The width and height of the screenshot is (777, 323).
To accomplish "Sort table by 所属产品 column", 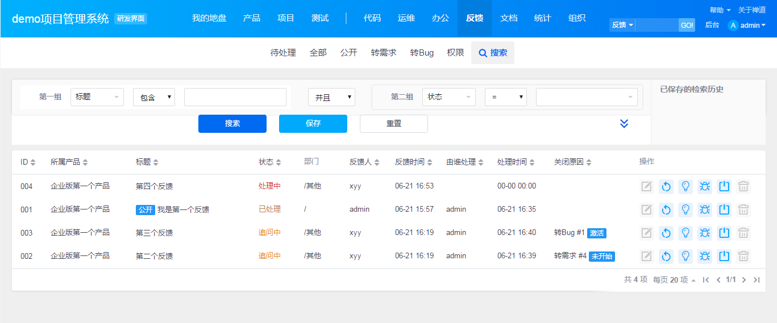I will (x=69, y=162).
